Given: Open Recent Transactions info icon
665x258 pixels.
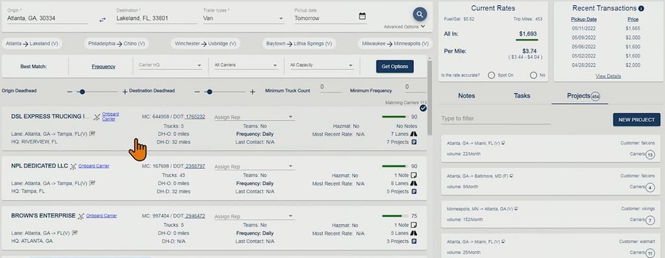Looking at the screenshot, I should pyautogui.click(x=641, y=8).
